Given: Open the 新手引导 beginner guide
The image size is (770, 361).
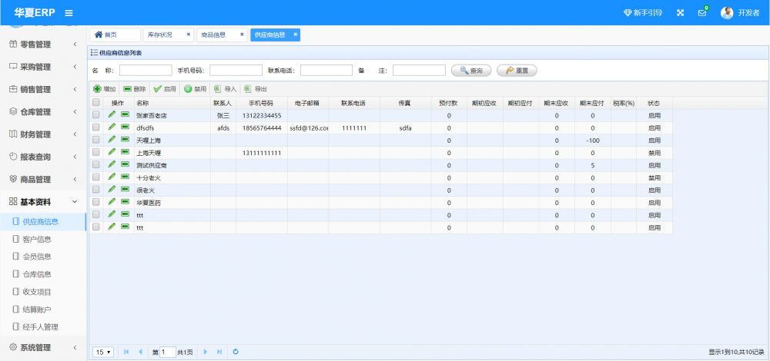Looking at the screenshot, I should [643, 13].
